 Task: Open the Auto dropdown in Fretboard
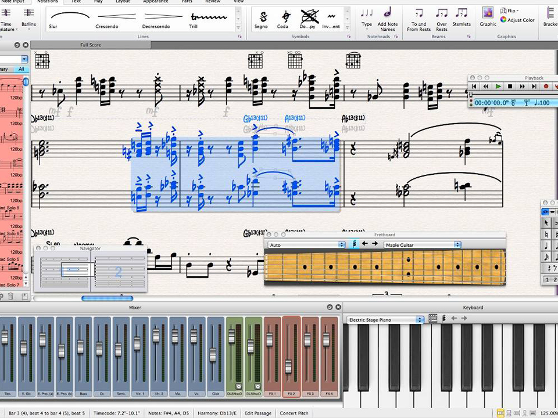click(x=307, y=244)
